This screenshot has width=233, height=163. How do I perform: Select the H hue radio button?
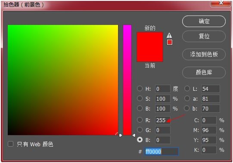point(140,89)
